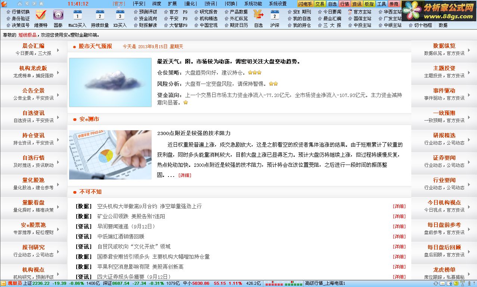Screen dimensions: 477x287
Task: Open 切十档框 toolbar item
Action: click(420, 25)
